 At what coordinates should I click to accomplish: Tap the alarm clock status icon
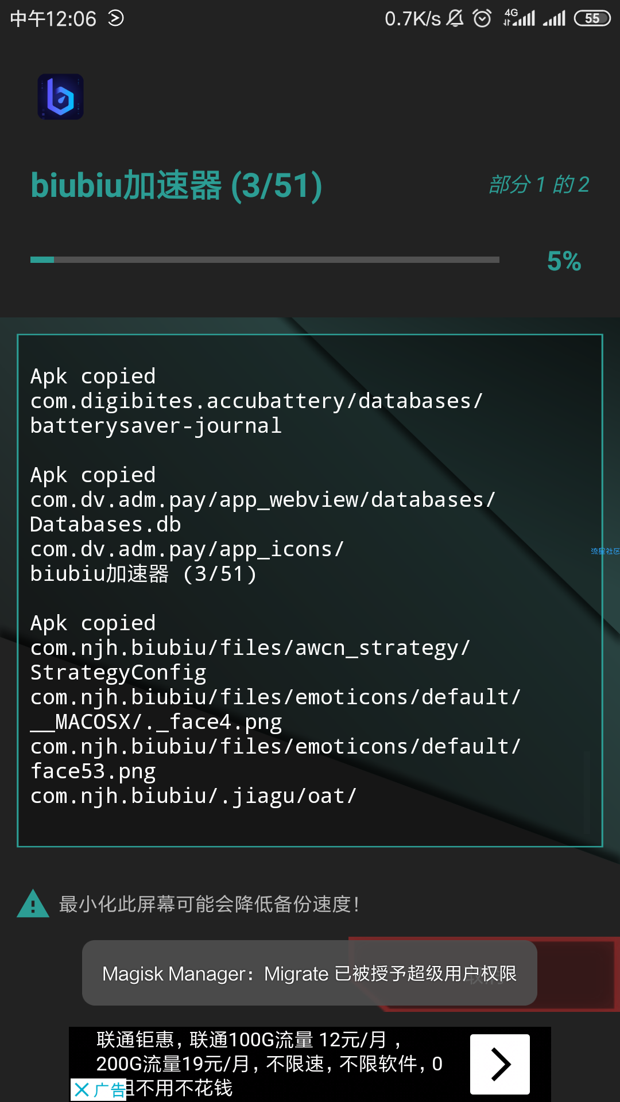point(482,18)
